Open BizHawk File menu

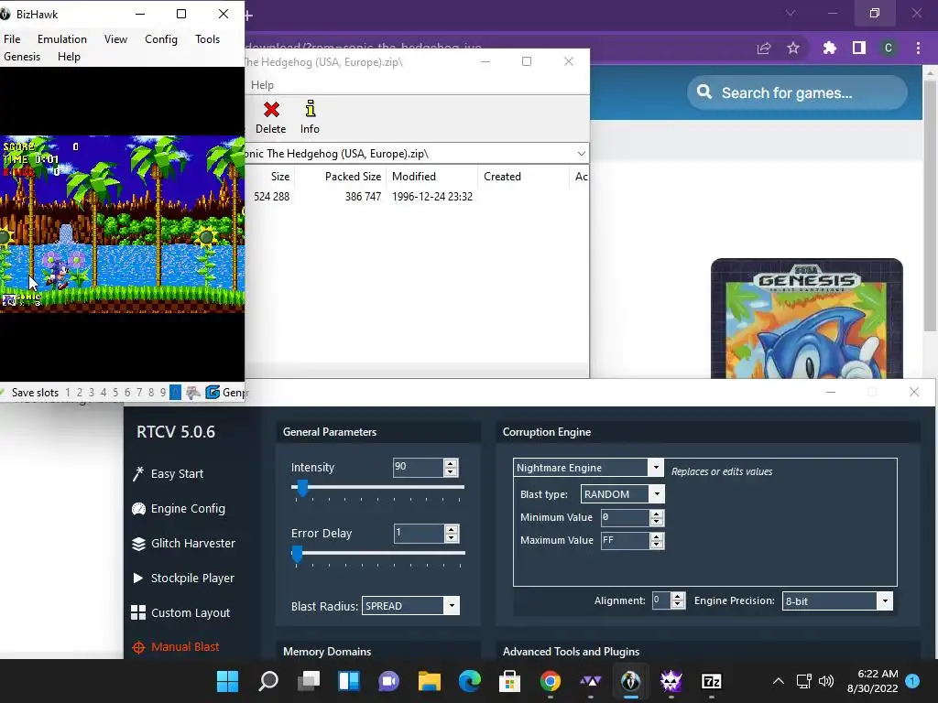click(x=12, y=38)
